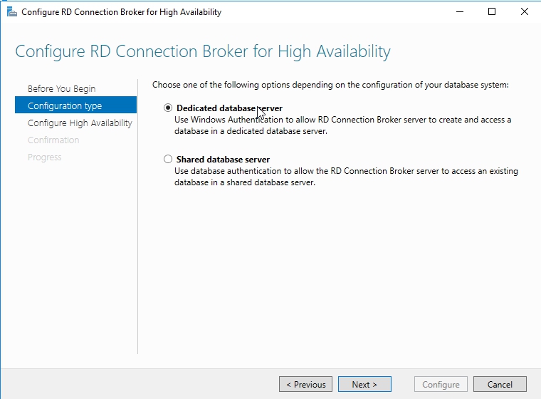The width and height of the screenshot is (541, 399).
Task: Click the disabled Configure button
Action: pyautogui.click(x=441, y=384)
